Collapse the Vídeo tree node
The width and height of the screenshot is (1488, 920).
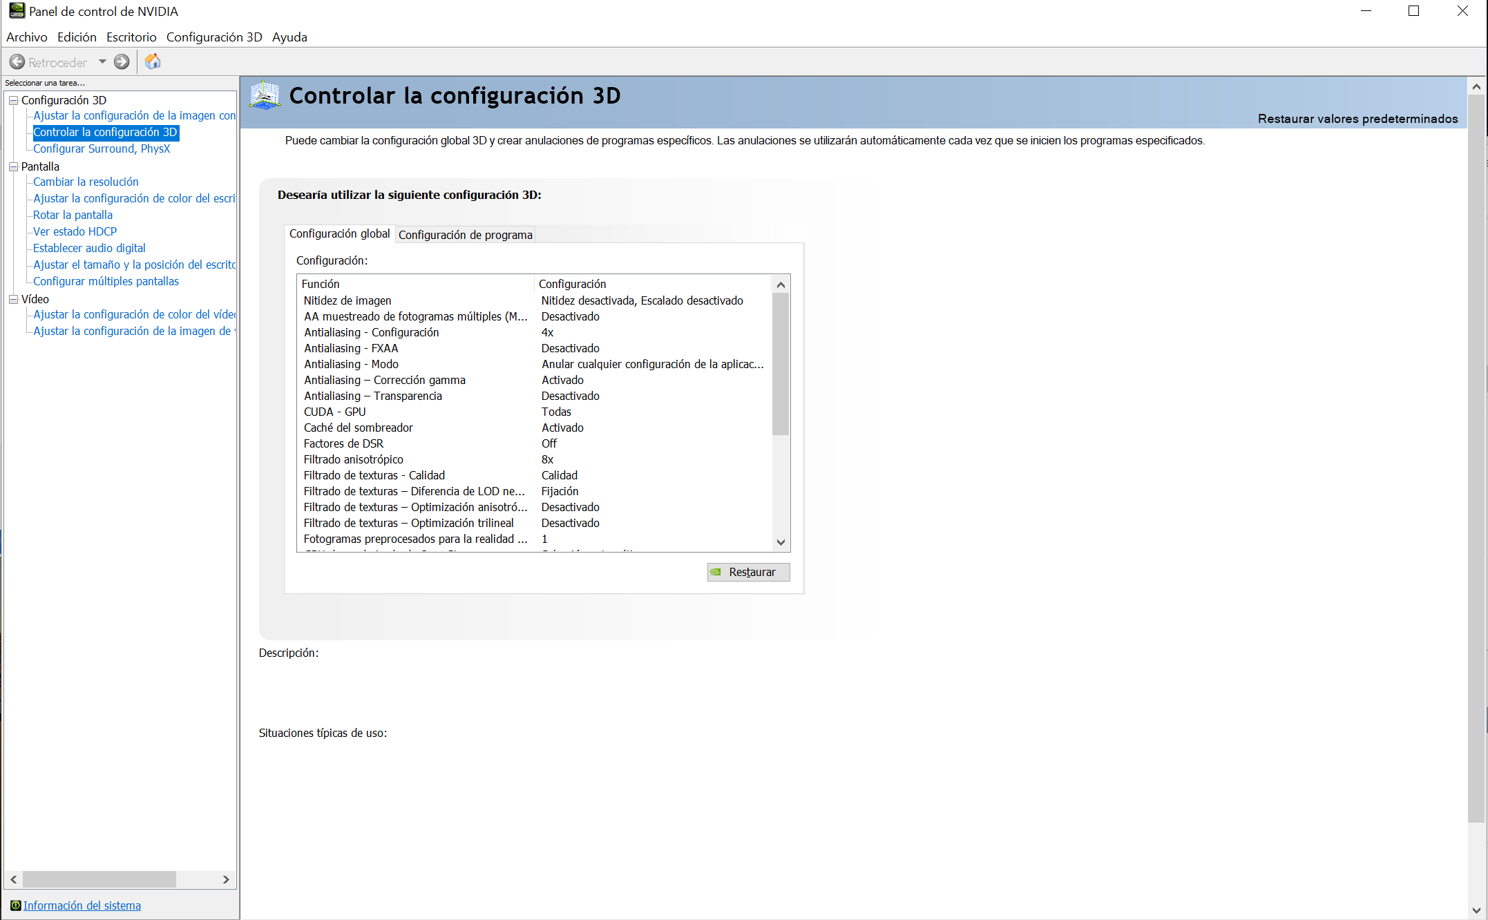pyautogui.click(x=13, y=299)
